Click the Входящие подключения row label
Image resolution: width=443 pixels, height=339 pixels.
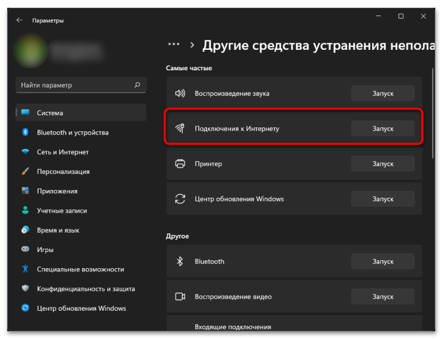click(x=233, y=327)
